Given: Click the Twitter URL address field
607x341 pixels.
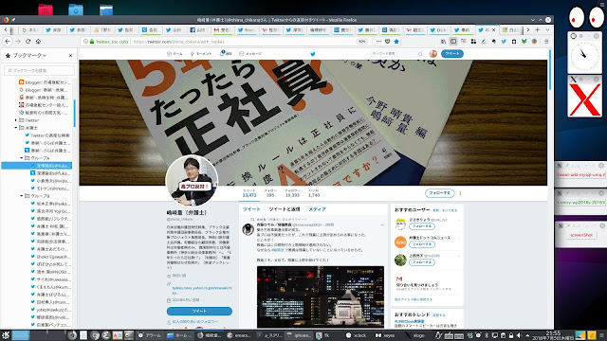Looking at the screenshot, I should [242, 42].
